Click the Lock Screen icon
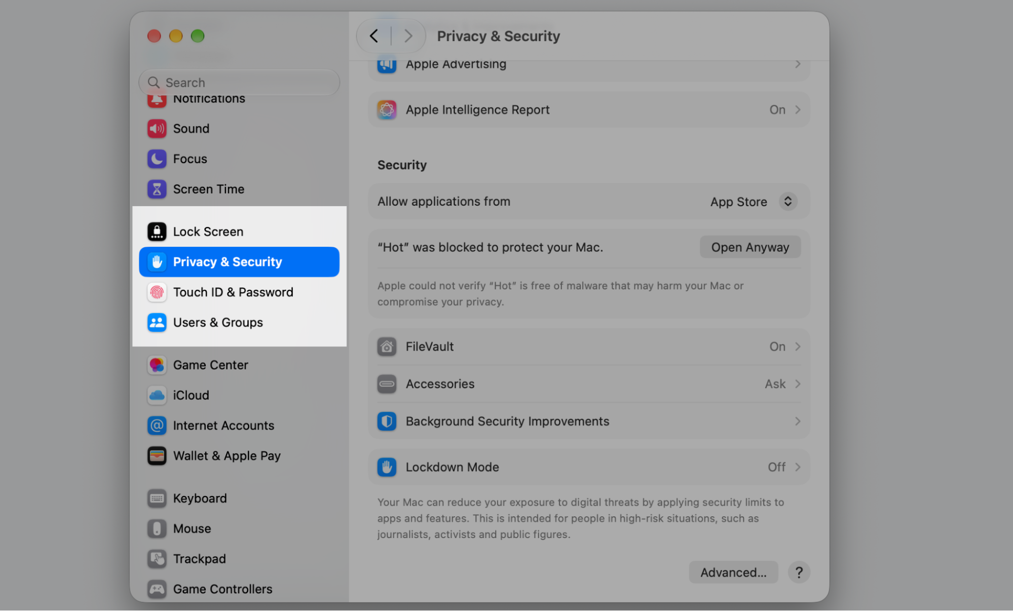Image resolution: width=1013 pixels, height=611 pixels. coord(157,232)
